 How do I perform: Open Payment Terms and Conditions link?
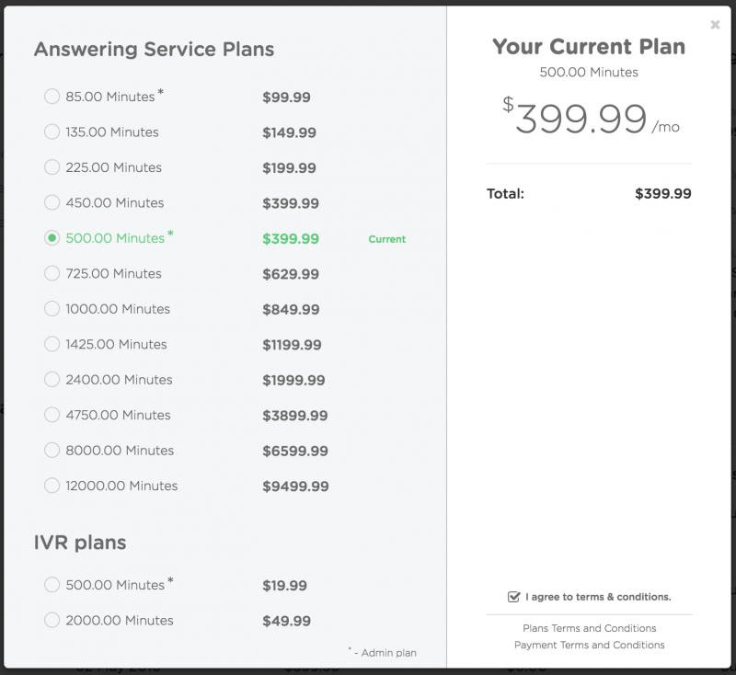coord(589,645)
